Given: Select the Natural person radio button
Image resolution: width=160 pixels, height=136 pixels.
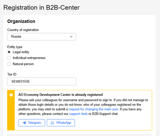Looking at the screenshot, I should [x=9, y=64].
